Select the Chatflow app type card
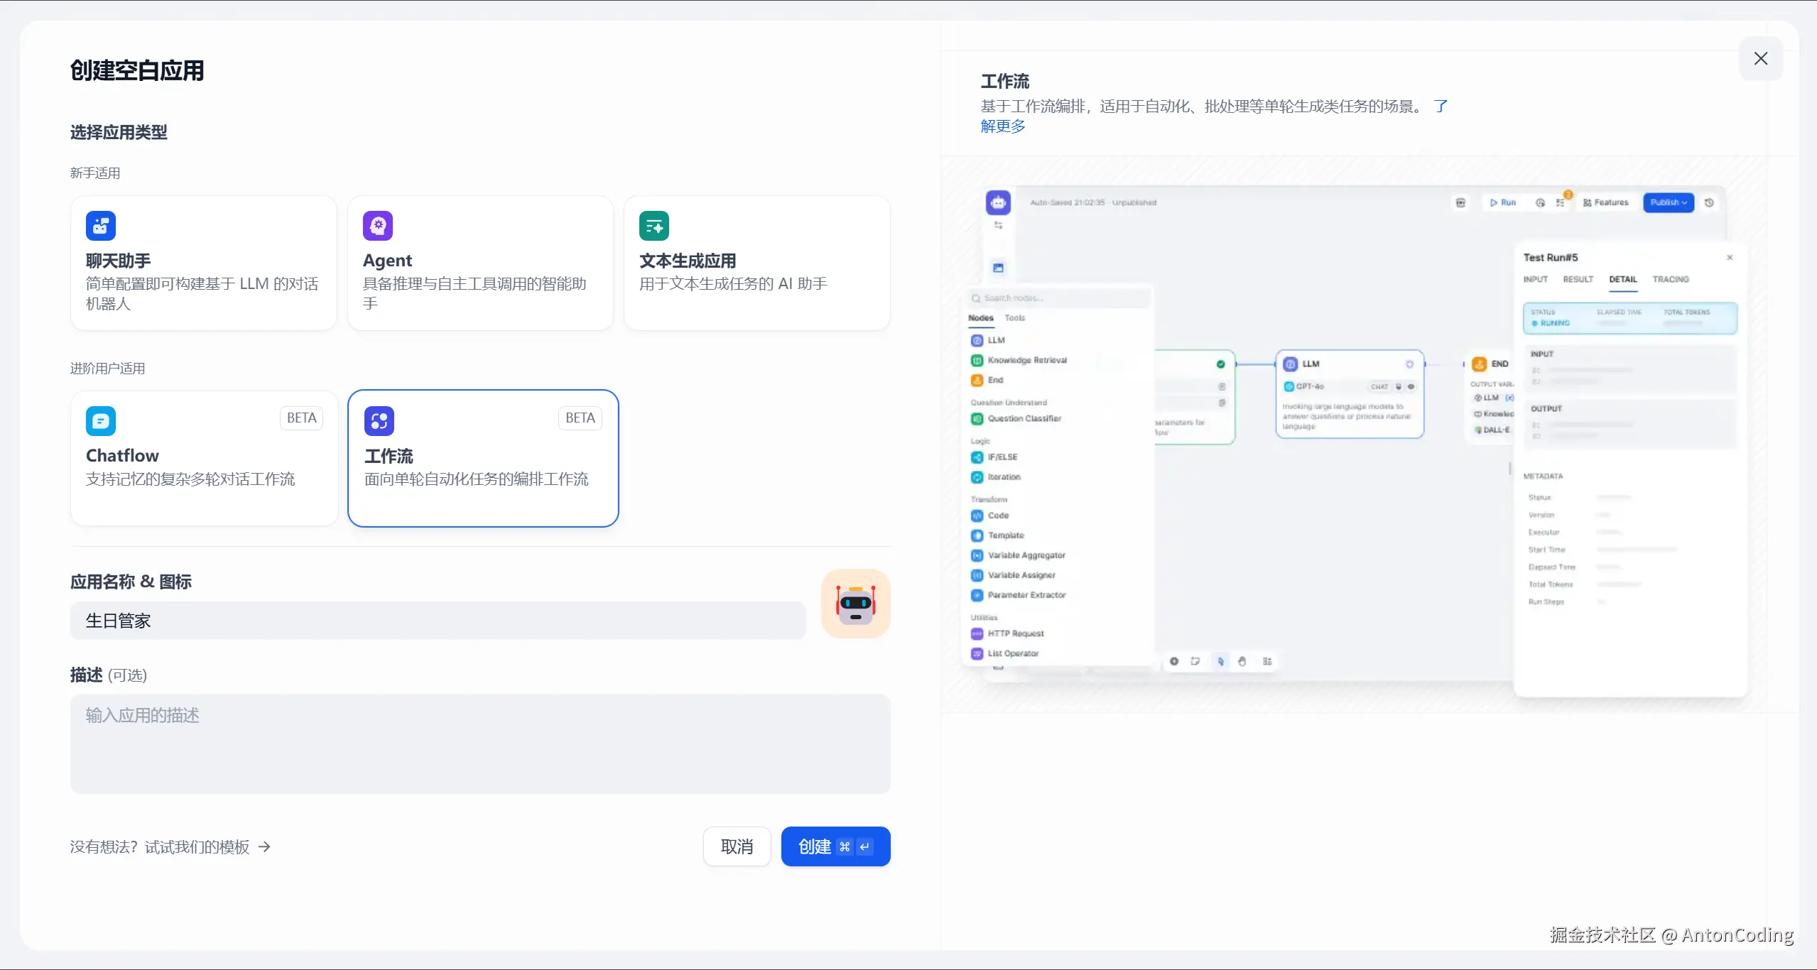The image size is (1817, 970). click(204, 458)
